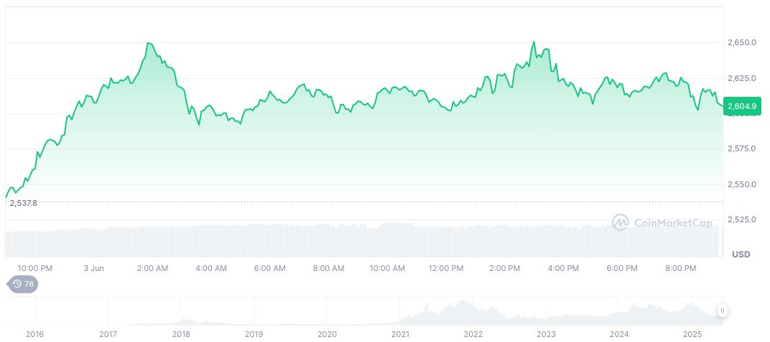
Task: Click the 2,575.0 price axis label
Action: click(742, 148)
